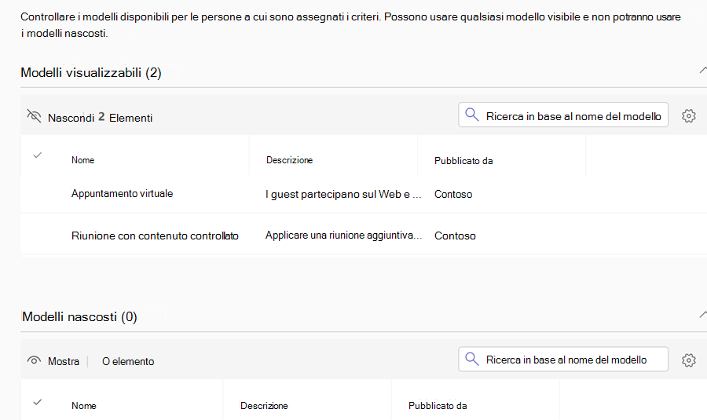This screenshot has height=420, width=707.
Task: Click the '2 Elementi' count label
Action: click(126, 118)
